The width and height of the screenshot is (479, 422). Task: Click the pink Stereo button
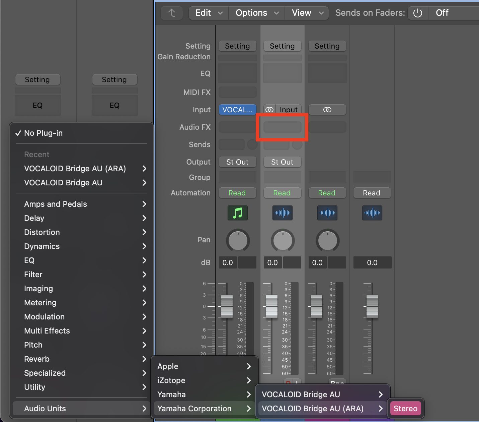pyautogui.click(x=405, y=409)
